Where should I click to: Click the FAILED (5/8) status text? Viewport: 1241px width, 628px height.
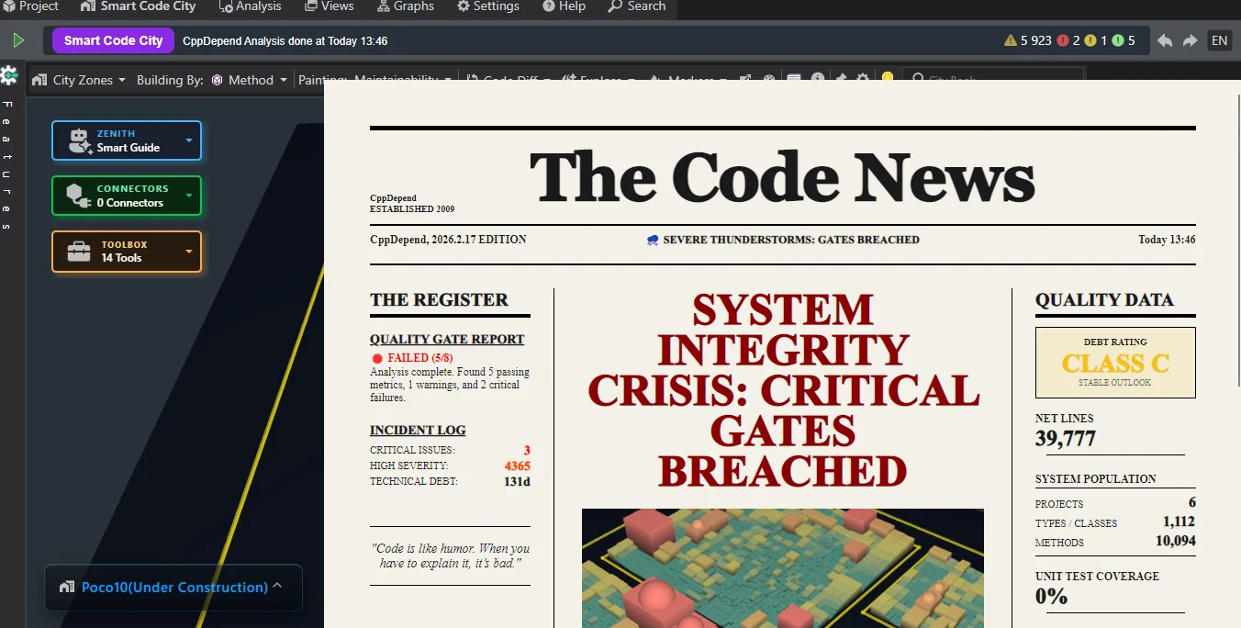(x=419, y=357)
